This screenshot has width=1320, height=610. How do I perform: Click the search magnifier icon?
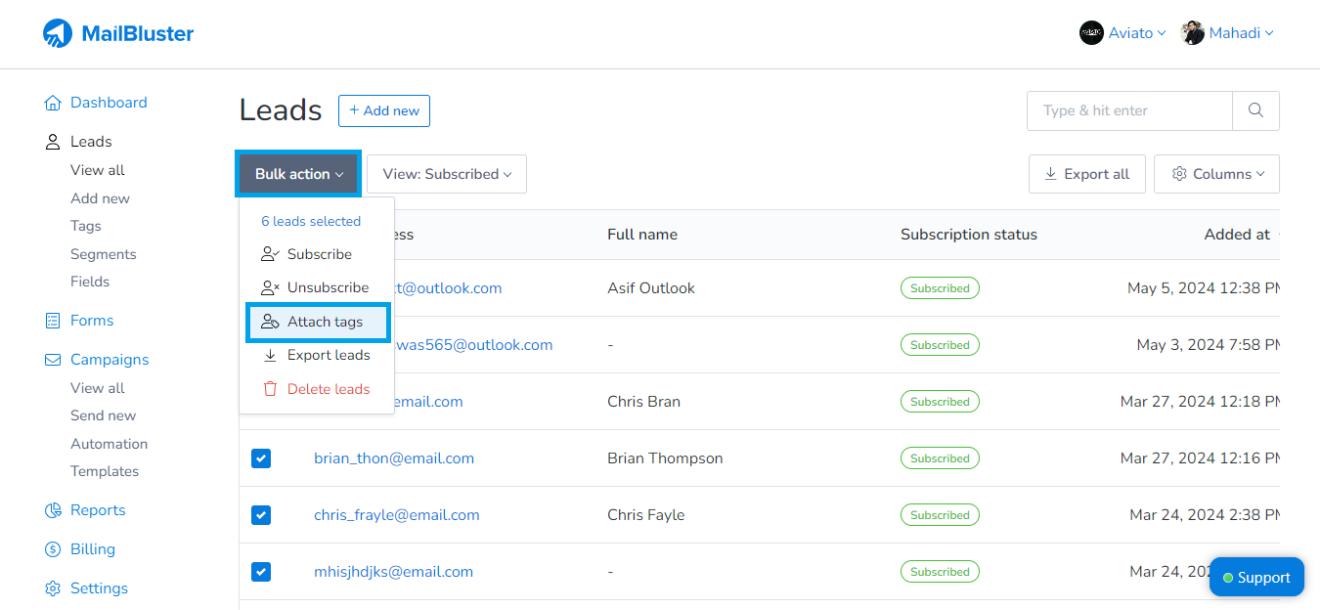[1254, 109]
